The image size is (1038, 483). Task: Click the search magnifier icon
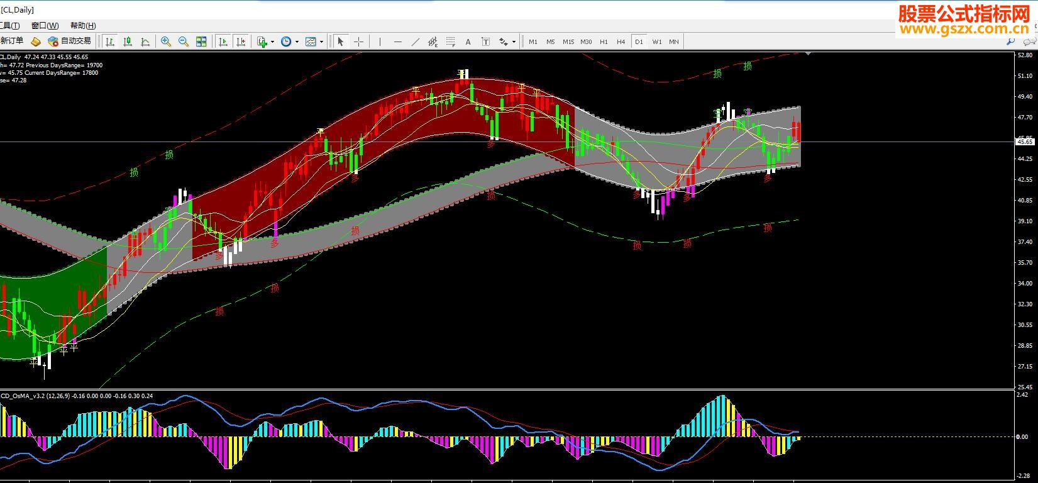click(1011, 42)
